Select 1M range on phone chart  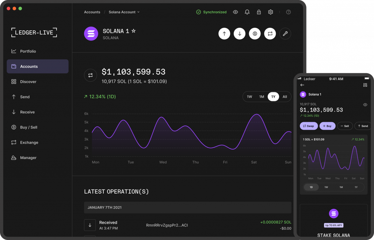pyautogui.click(x=341, y=187)
